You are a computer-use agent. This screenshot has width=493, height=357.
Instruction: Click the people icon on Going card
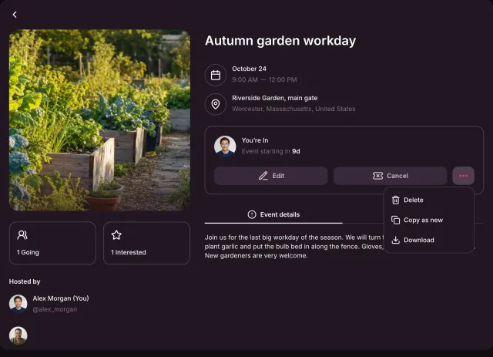(22, 235)
